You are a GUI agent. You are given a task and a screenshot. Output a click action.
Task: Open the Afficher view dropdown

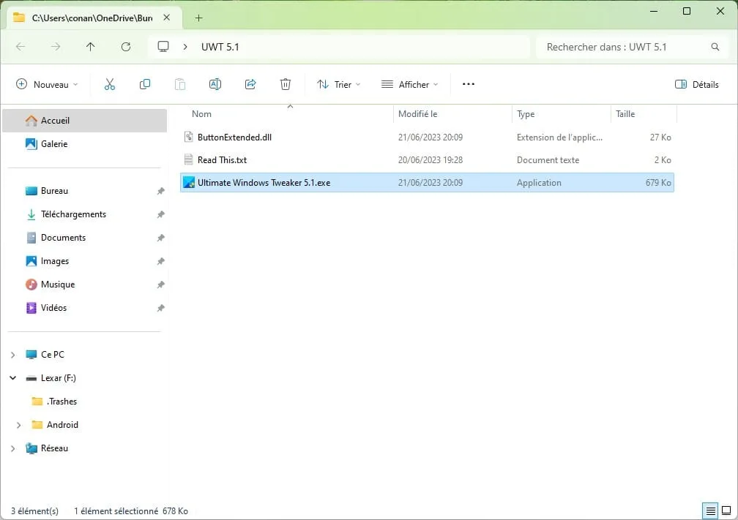[x=409, y=85]
